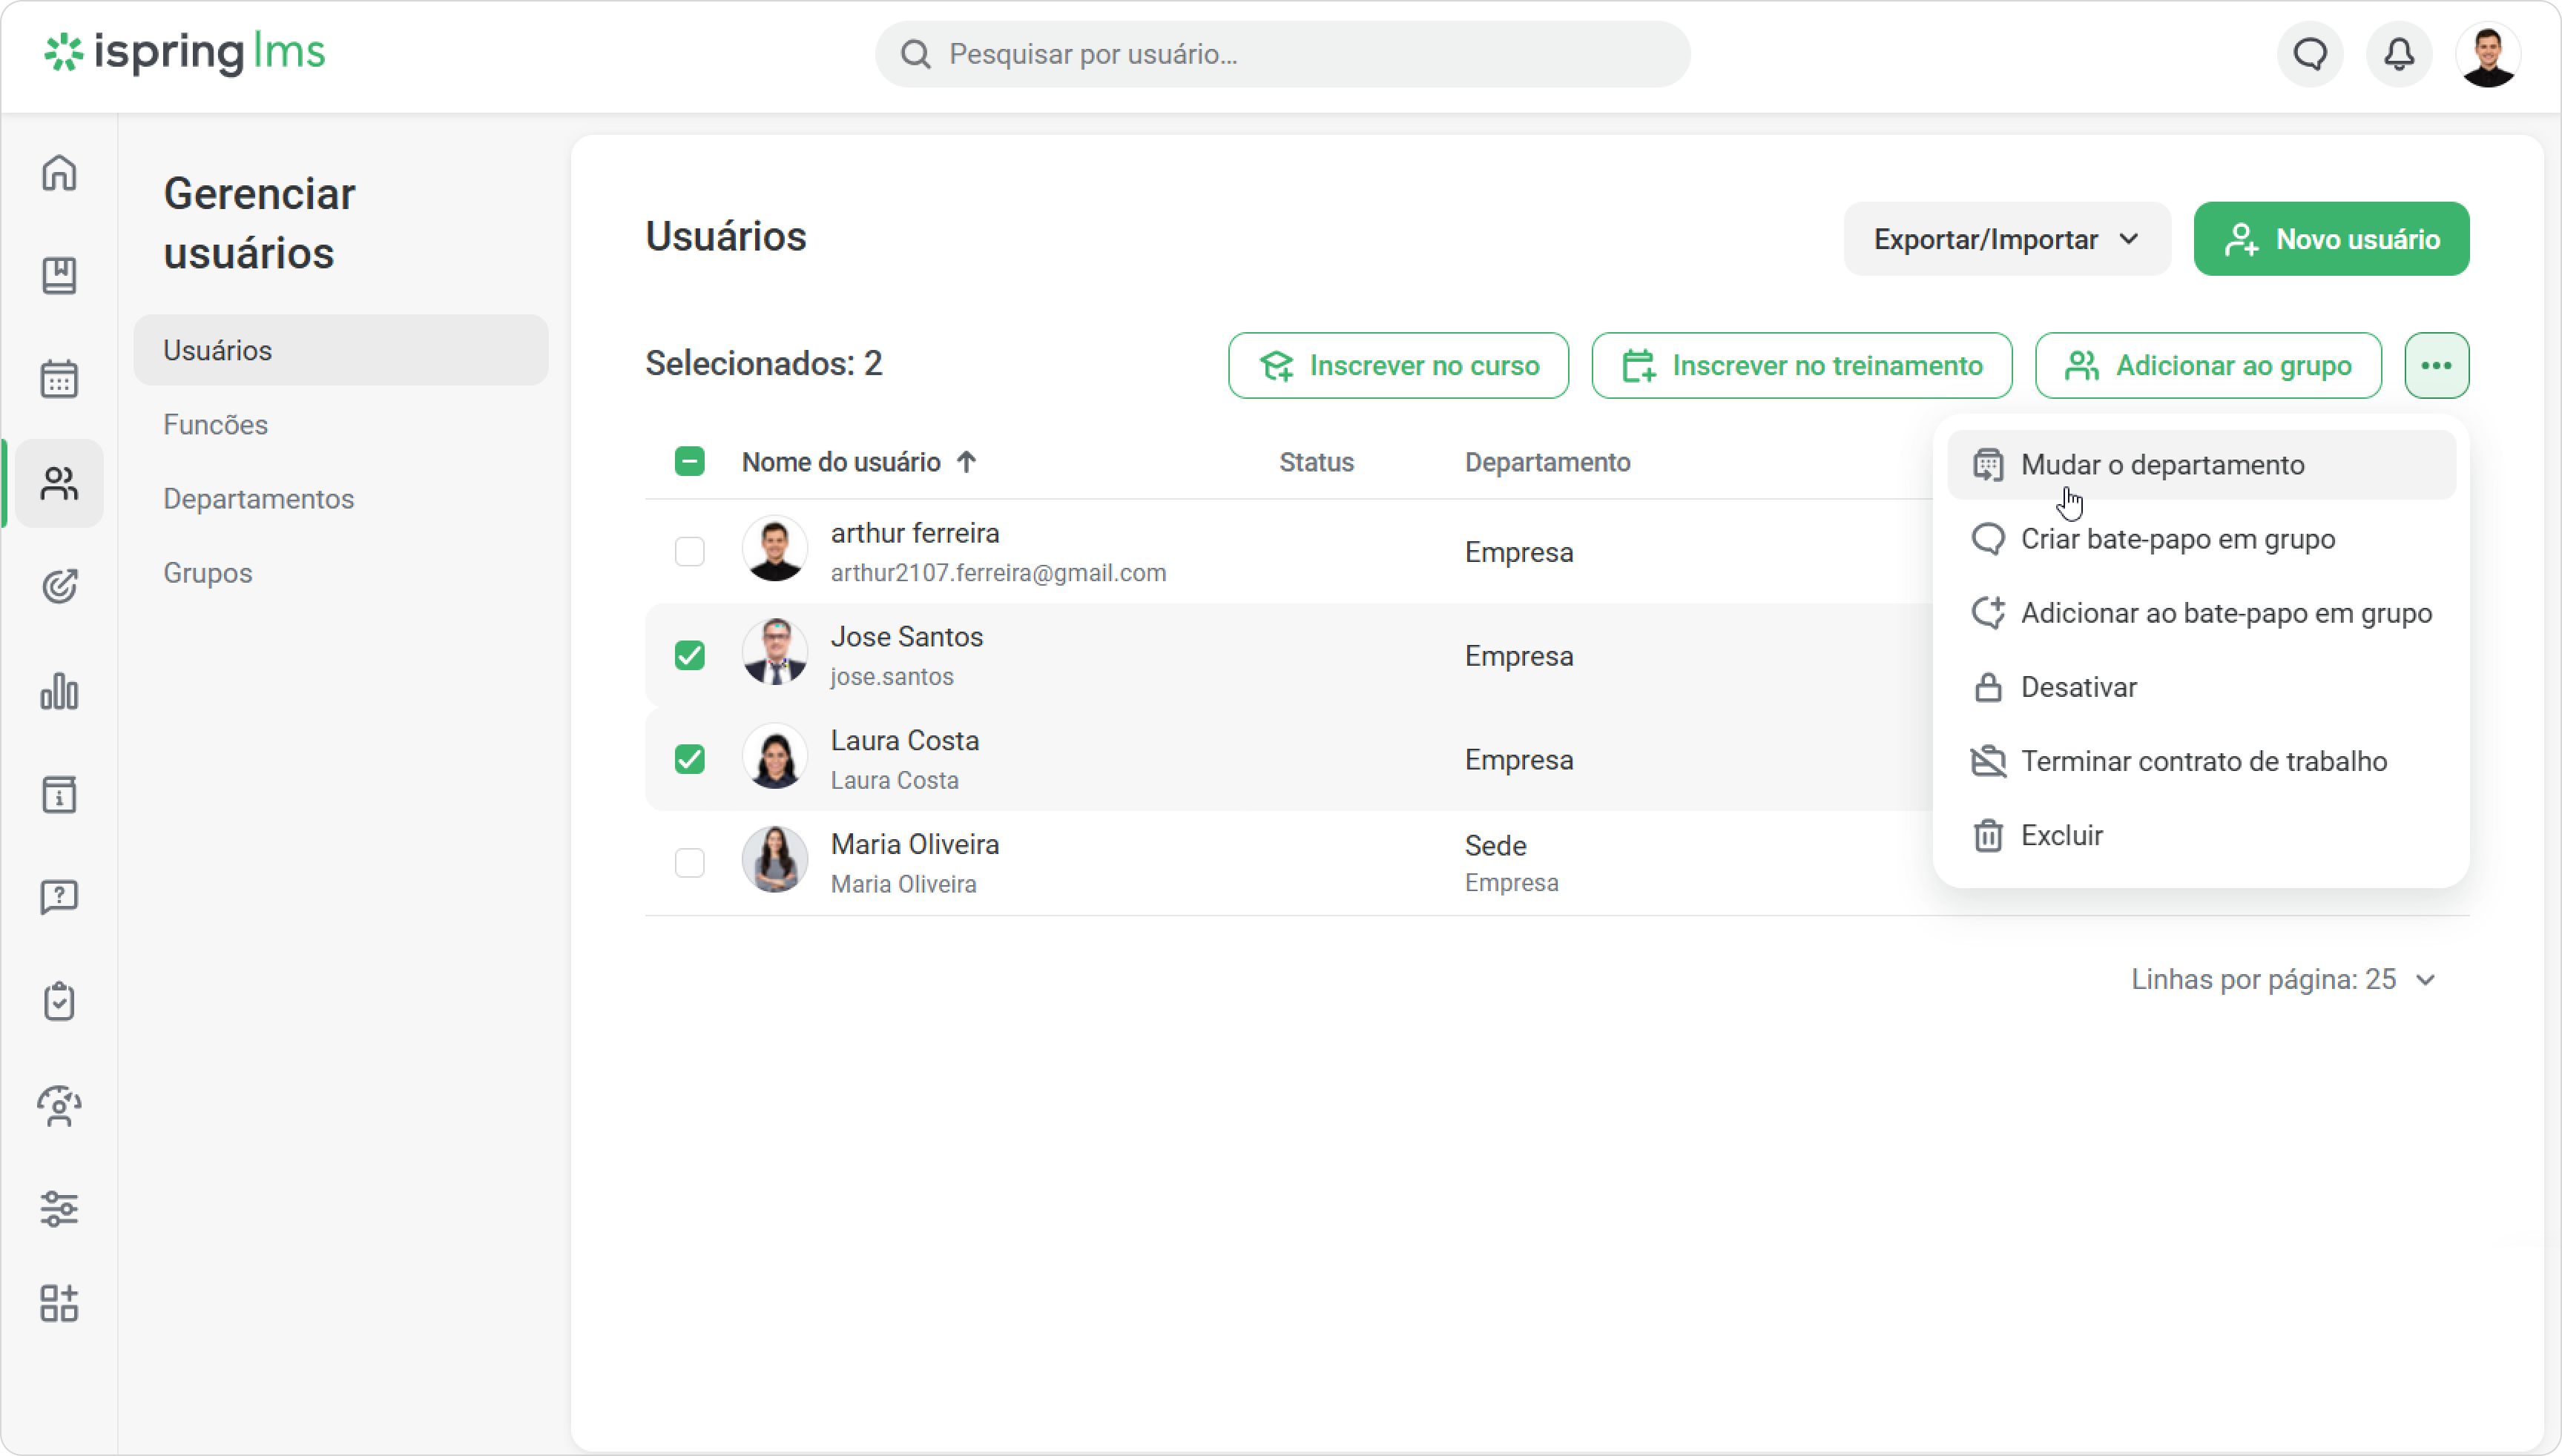Image resolution: width=2562 pixels, height=1456 pixels.
Task: Click the notifications bell icon
Action: click(x=2399, y=54)
